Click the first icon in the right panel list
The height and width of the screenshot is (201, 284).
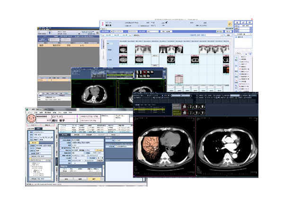(241, 60)
